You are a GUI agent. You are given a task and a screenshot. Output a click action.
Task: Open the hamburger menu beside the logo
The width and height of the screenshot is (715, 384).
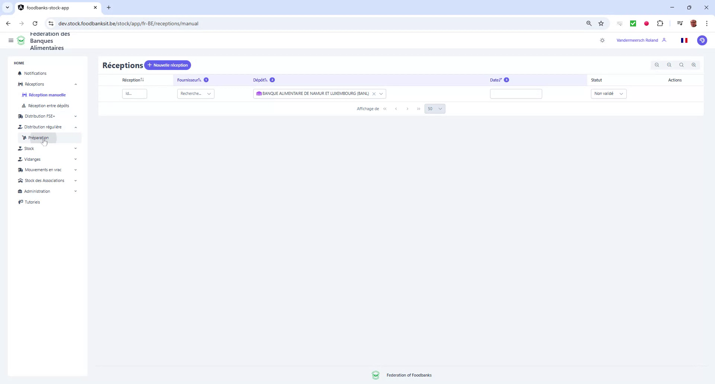click(11, 40)
